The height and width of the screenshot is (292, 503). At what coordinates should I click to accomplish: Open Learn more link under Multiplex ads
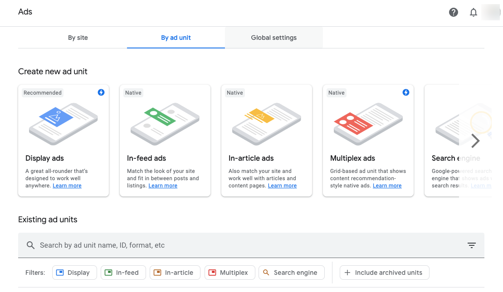387,185
